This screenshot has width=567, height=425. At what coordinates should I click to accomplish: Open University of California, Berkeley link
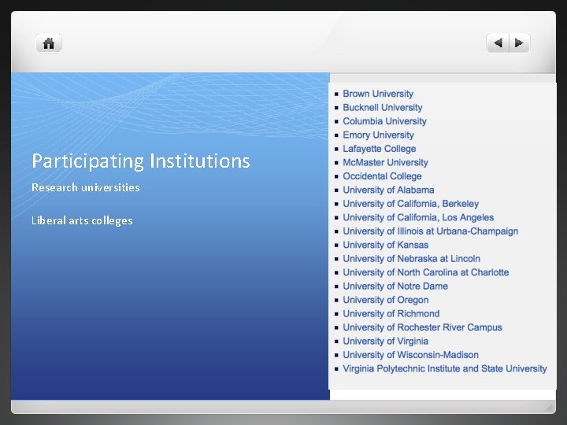pyautogui.click(x=411, y=204)
